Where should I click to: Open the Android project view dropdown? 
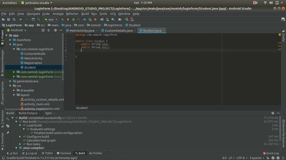click(17, 30)
